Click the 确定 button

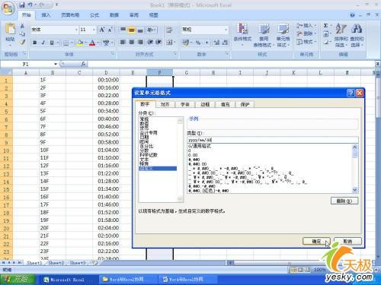coord(316,241)
